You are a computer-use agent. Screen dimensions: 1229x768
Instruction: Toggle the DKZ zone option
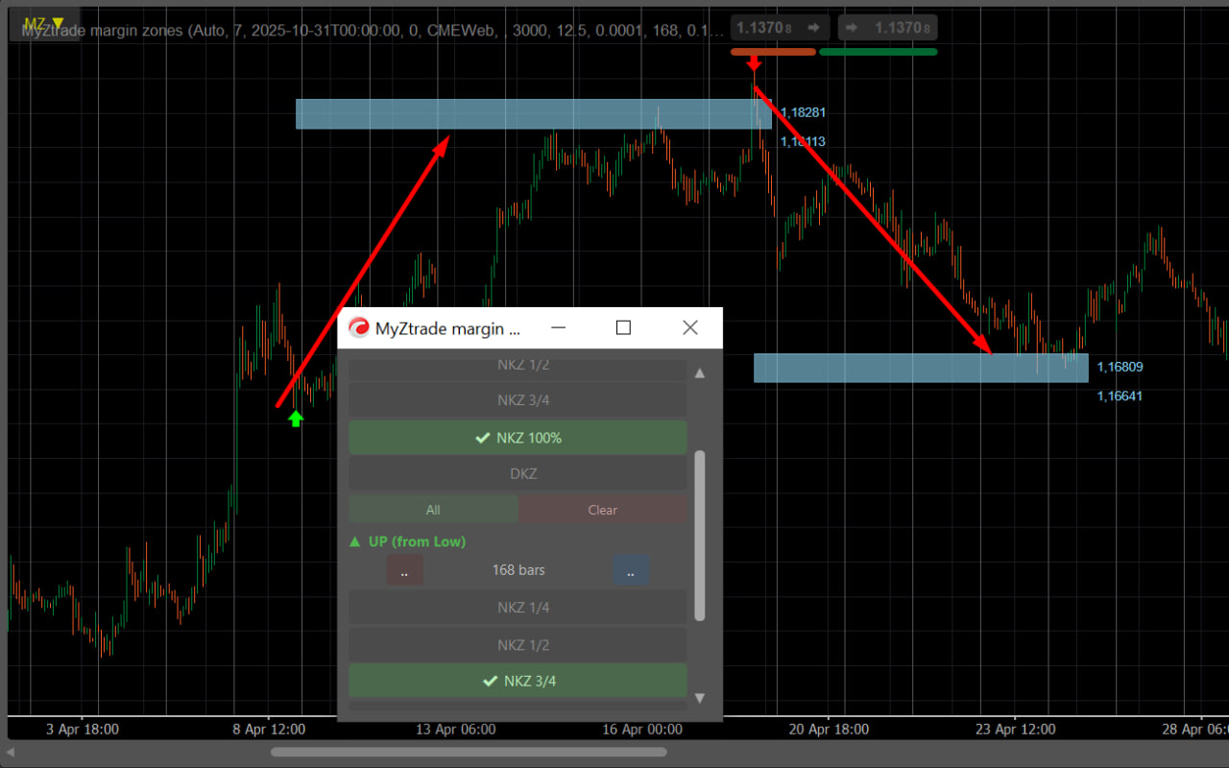(518, 473)
